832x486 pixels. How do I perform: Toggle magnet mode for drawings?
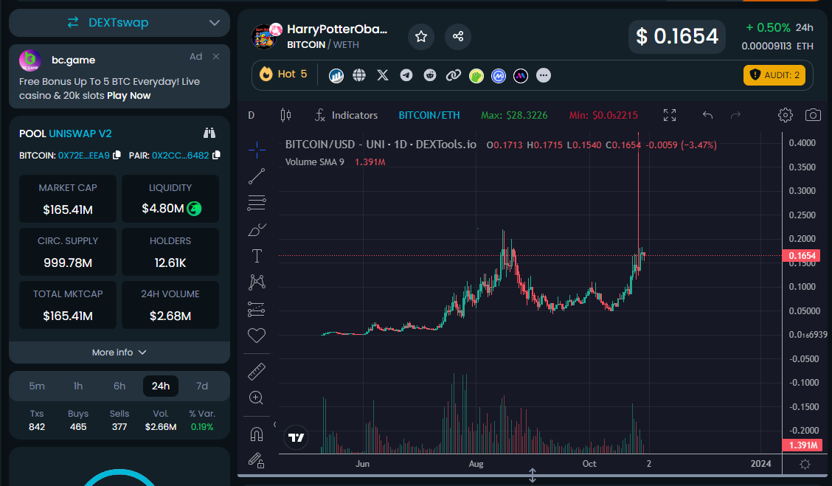(257, 434)
